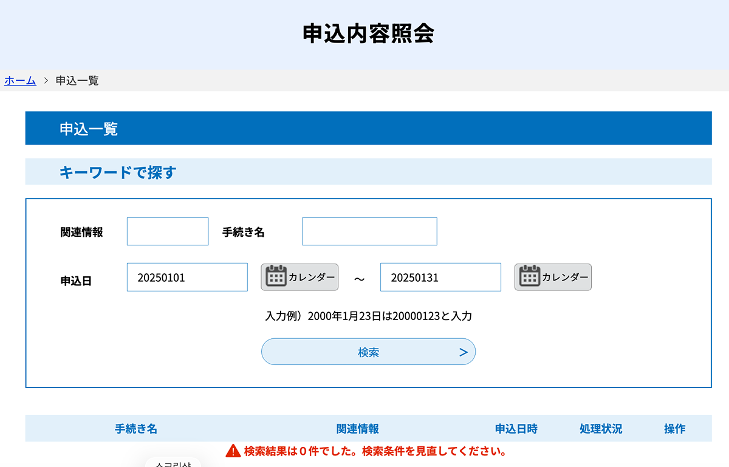Select the start date field showing 20250101
Screen dimensions: 729x467
tap(187, 278)
